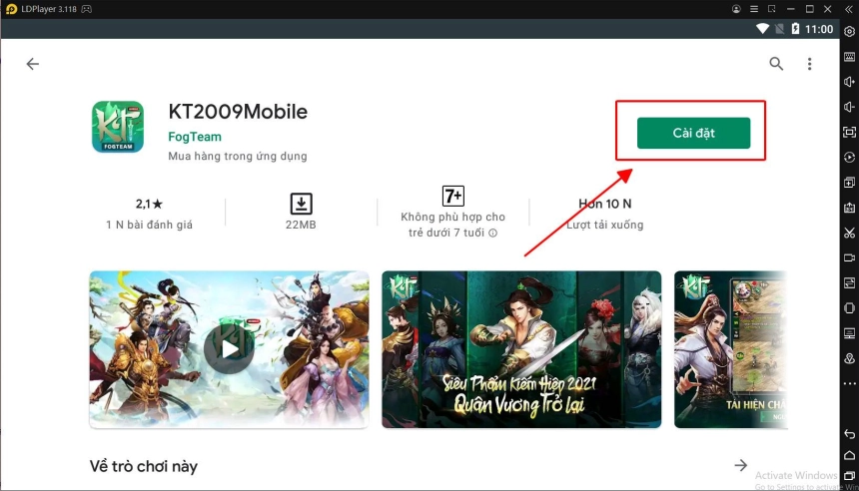859x491 pixels.
Task: Click the 11:00 clock in status bar
Action: point(819,30)
